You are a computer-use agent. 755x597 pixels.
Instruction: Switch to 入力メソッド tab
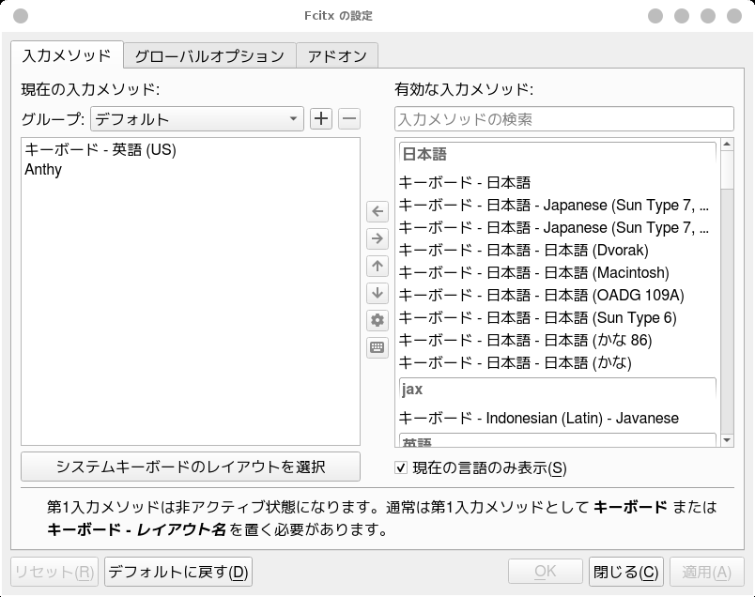tap(67, 54)
